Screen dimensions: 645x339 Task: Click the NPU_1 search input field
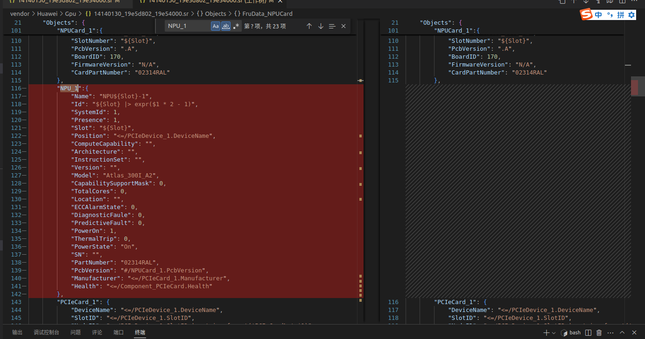tap(188, 26)
